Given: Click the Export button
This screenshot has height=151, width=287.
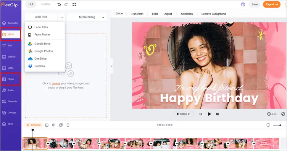Looking at the screenshot, I should click(x=272, y=5).
